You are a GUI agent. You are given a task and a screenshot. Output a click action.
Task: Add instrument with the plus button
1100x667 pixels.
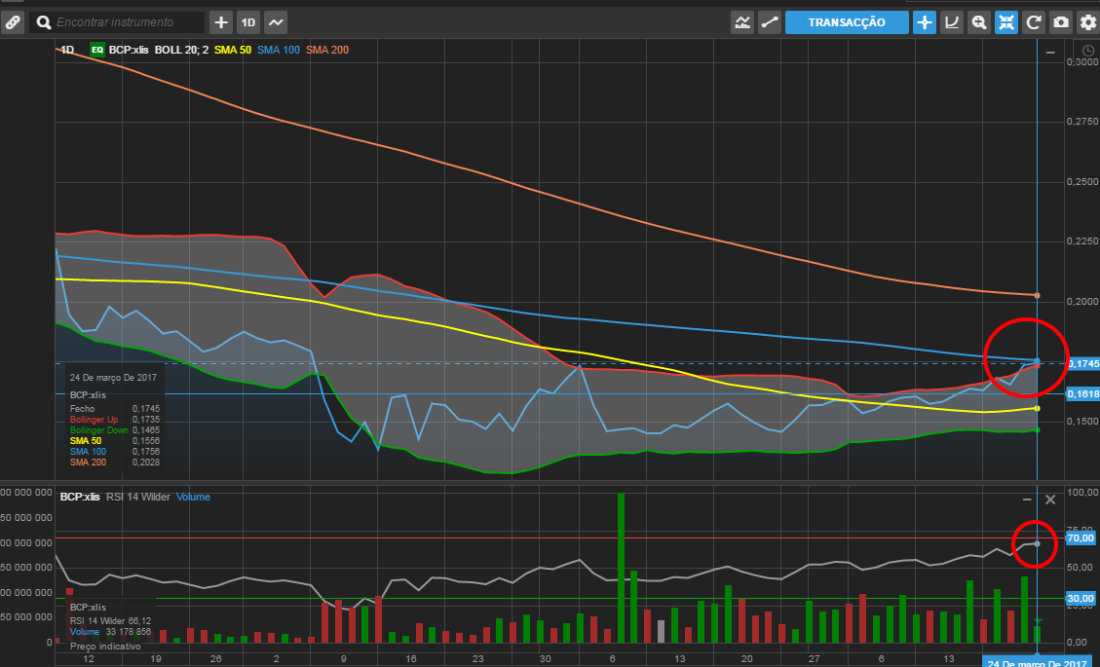pos(221,21)
